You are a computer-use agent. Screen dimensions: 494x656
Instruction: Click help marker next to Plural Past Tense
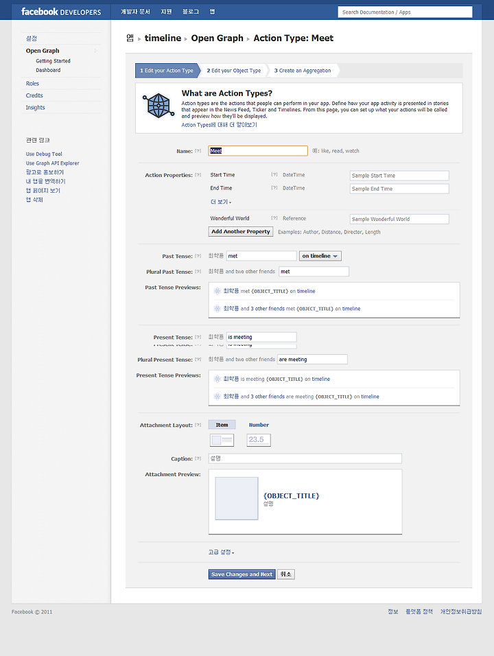click(198, 272)
